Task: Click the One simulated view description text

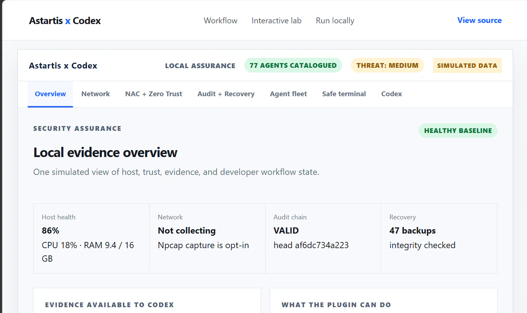Action: point(176,172)
